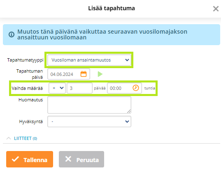The image size is (221, 174).
Task: Open the Tapahtumatyyppi dropdown
Action: [89, 60]
